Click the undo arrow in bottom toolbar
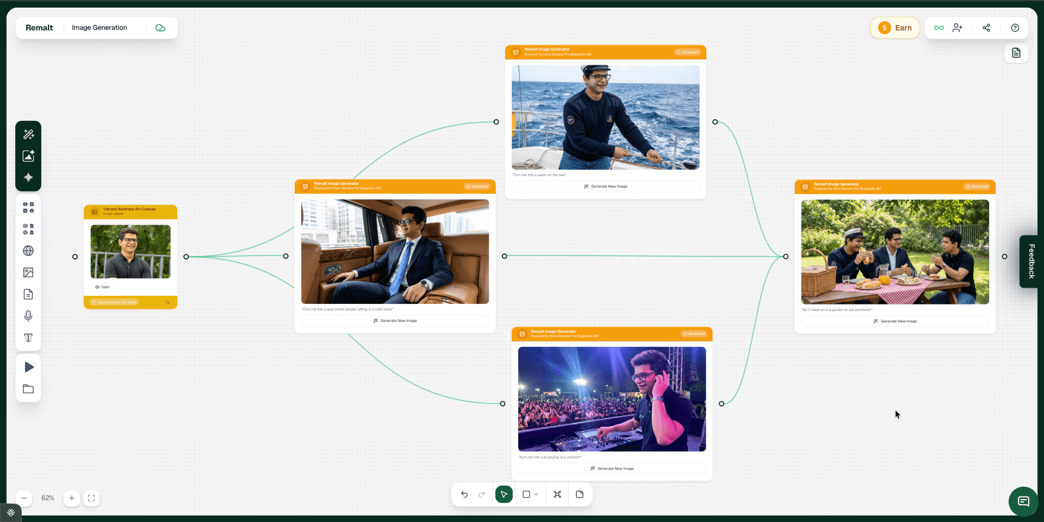The height and width of the screenshot is (522, 1044). click(464, 494)
